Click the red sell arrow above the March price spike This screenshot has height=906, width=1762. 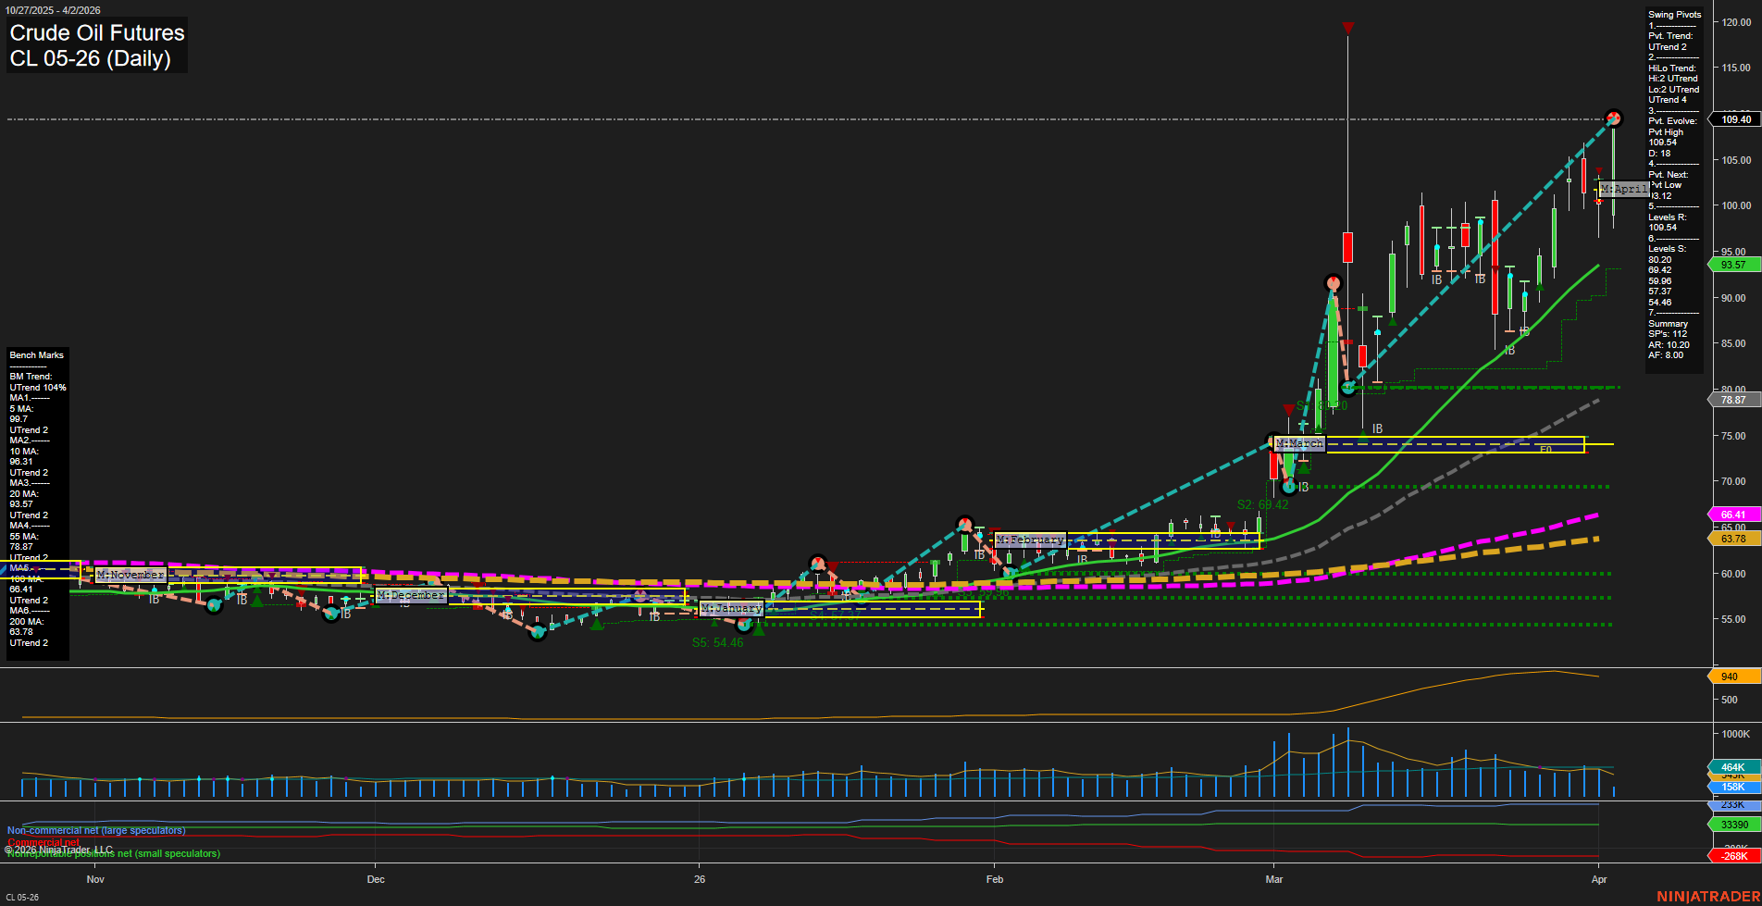point(1348,28)
